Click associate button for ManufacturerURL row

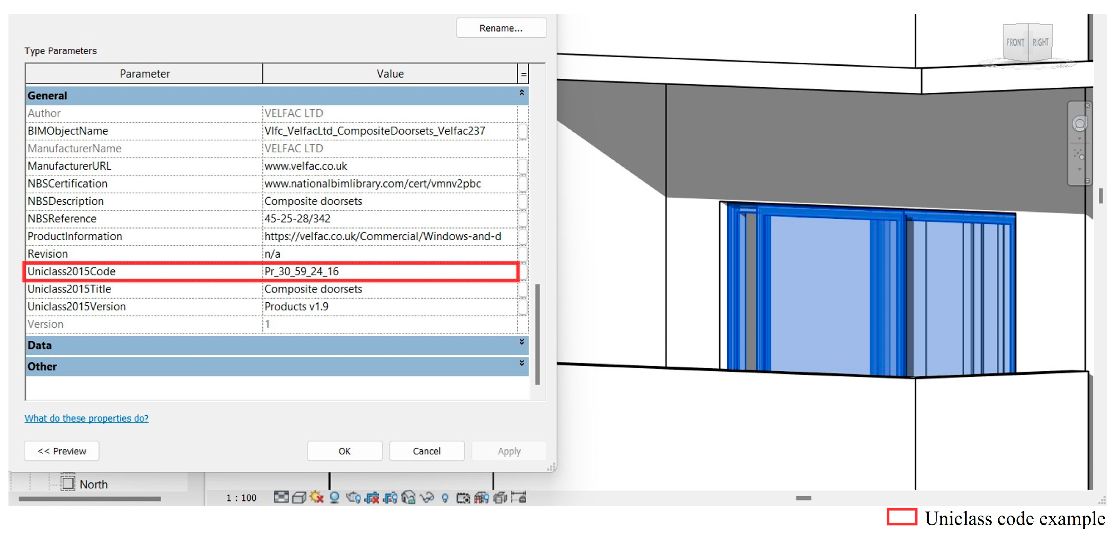coord(523,167)
